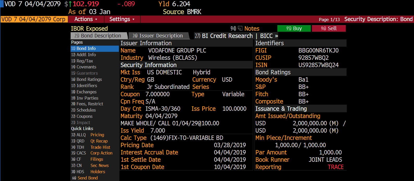The height and width of the screenshot is (181, 414).
Task: Select the Bond Info page
Action: pyautogui.click(x=95, y=49)
